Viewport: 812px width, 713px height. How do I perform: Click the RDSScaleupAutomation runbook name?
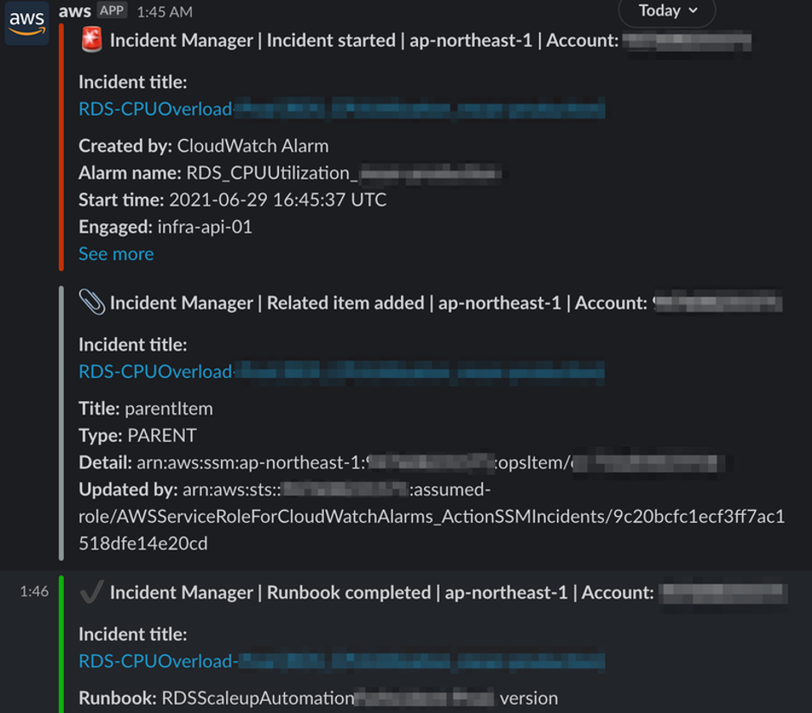coord(258,697)
